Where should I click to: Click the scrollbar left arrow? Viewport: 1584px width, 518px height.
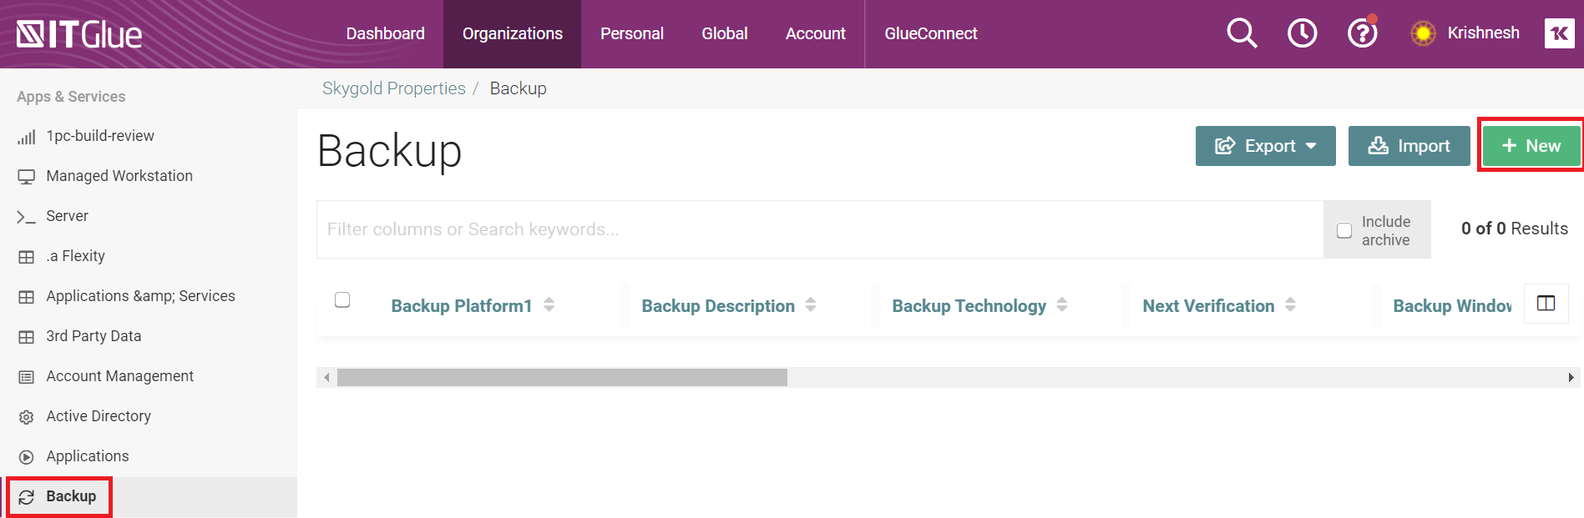[x=326, y=378]
